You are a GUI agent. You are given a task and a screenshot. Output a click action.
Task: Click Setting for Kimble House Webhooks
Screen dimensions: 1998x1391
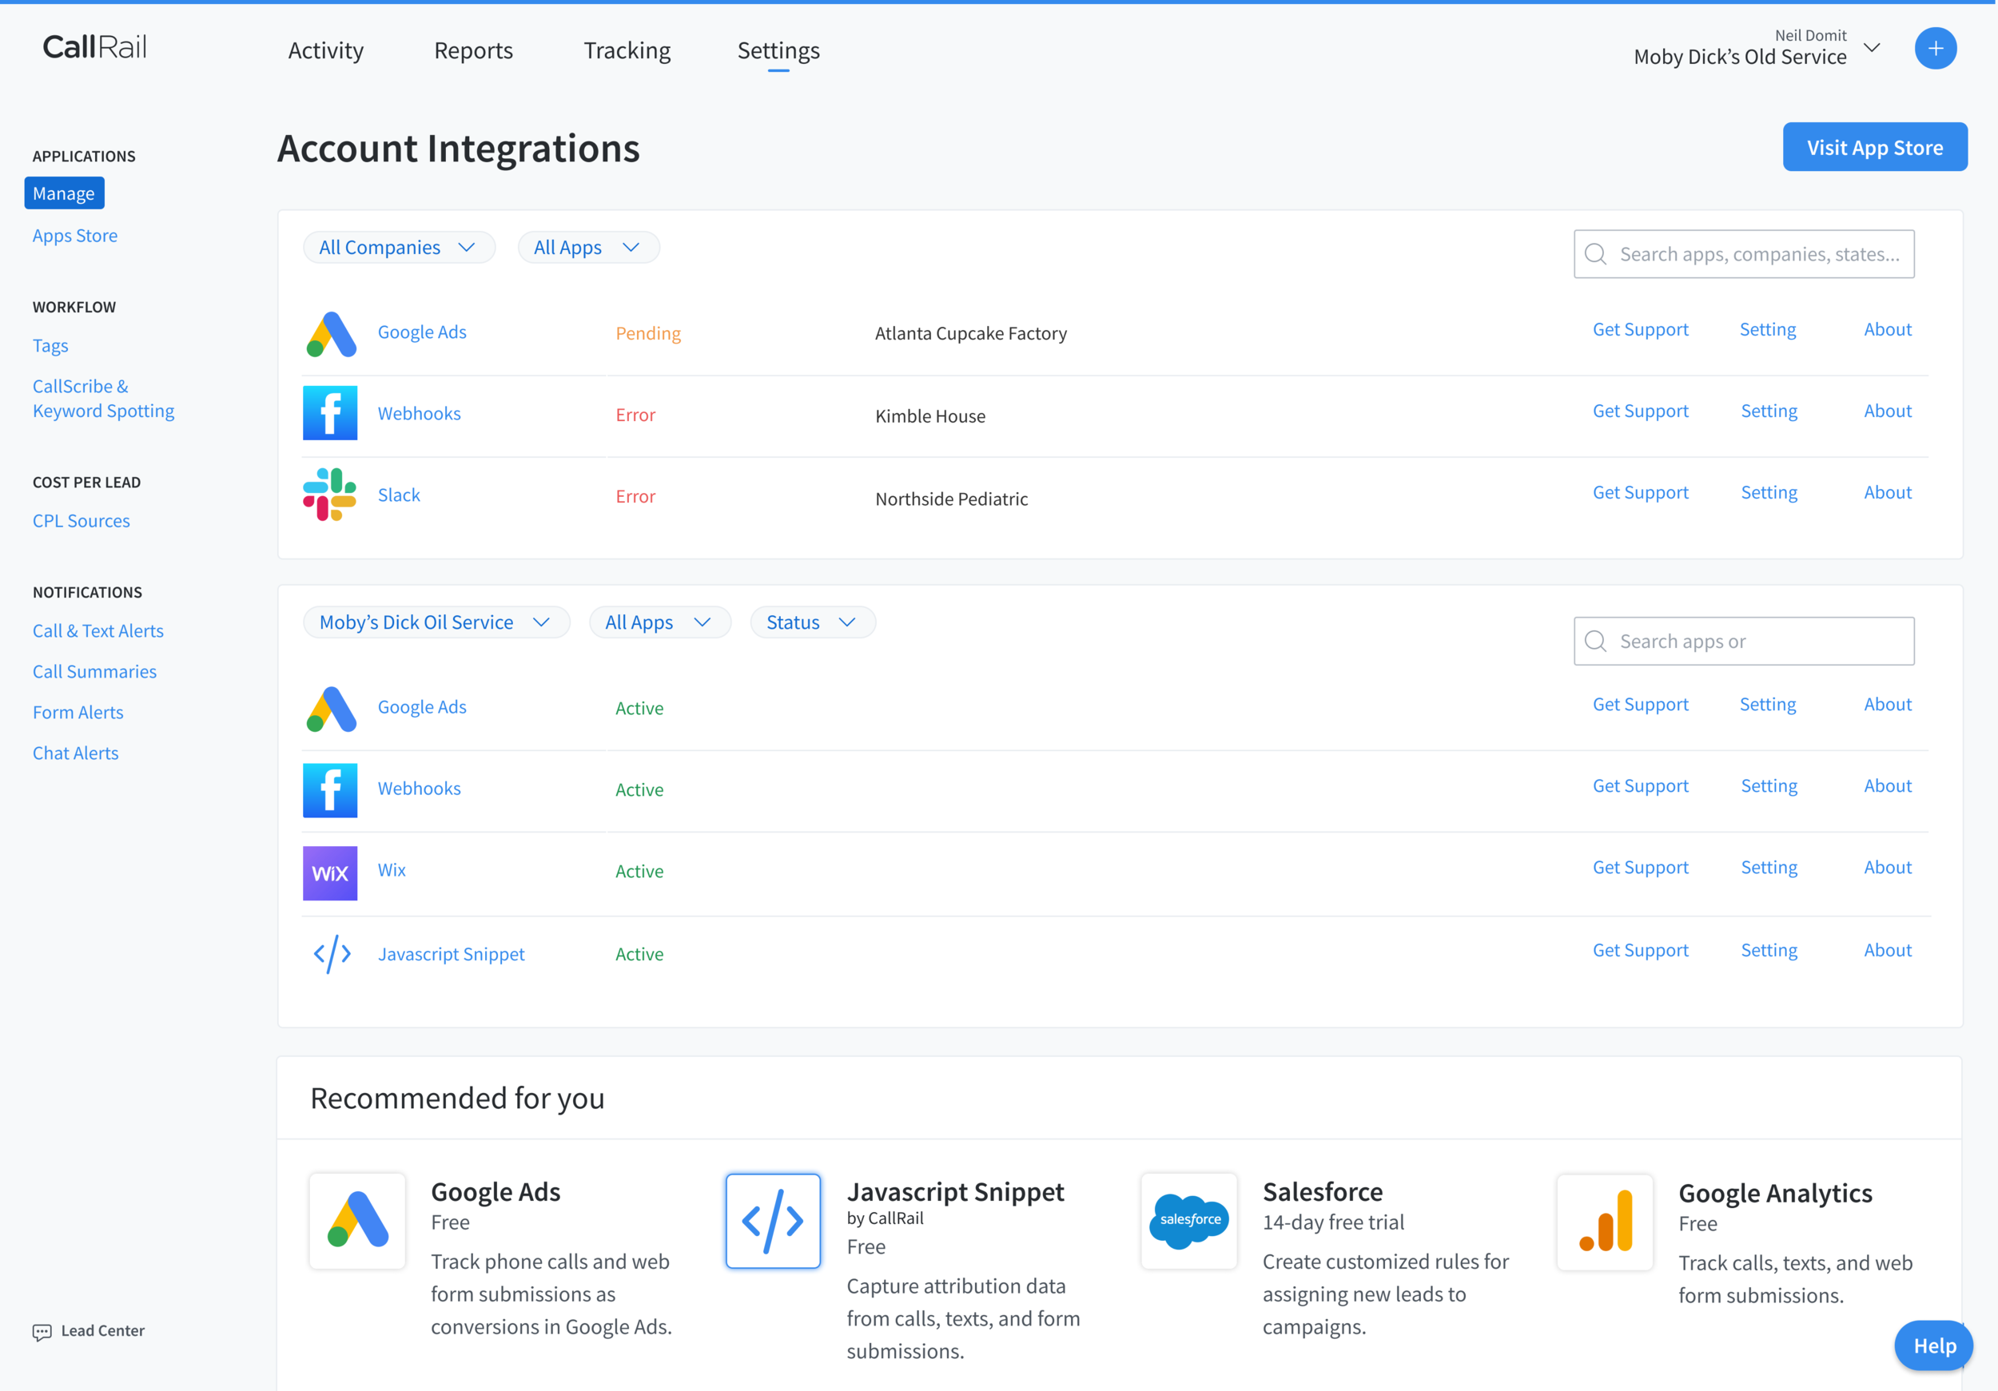(1769, 411)
